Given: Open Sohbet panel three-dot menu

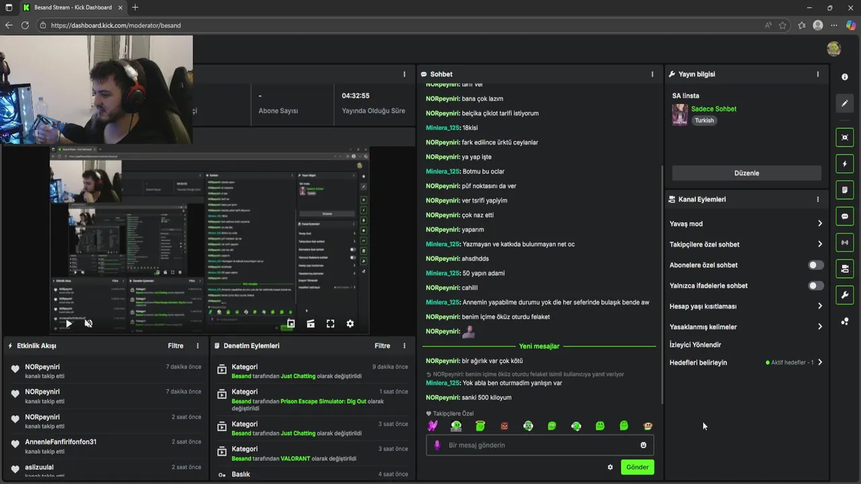Looking at the screenshot, I should pos(652,74).
